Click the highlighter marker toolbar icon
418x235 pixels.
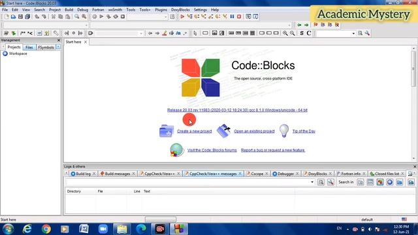pos(165,33)
